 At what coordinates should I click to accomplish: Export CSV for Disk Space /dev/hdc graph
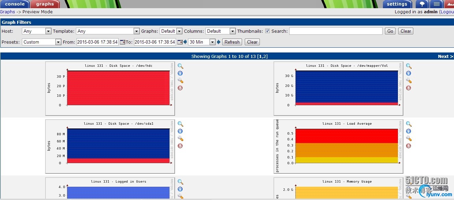[180, 73]
